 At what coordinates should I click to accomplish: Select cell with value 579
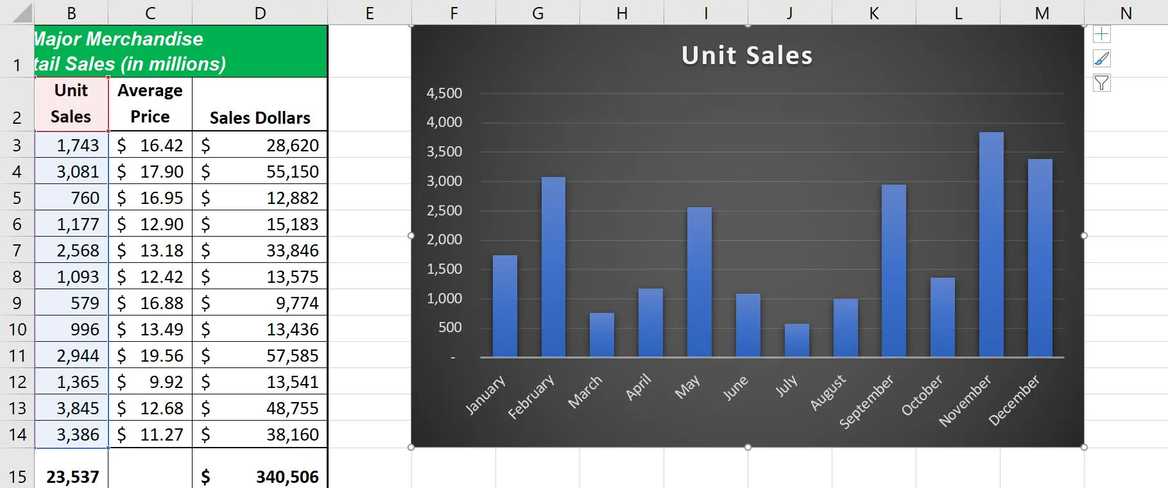click(x=71, y=303)
